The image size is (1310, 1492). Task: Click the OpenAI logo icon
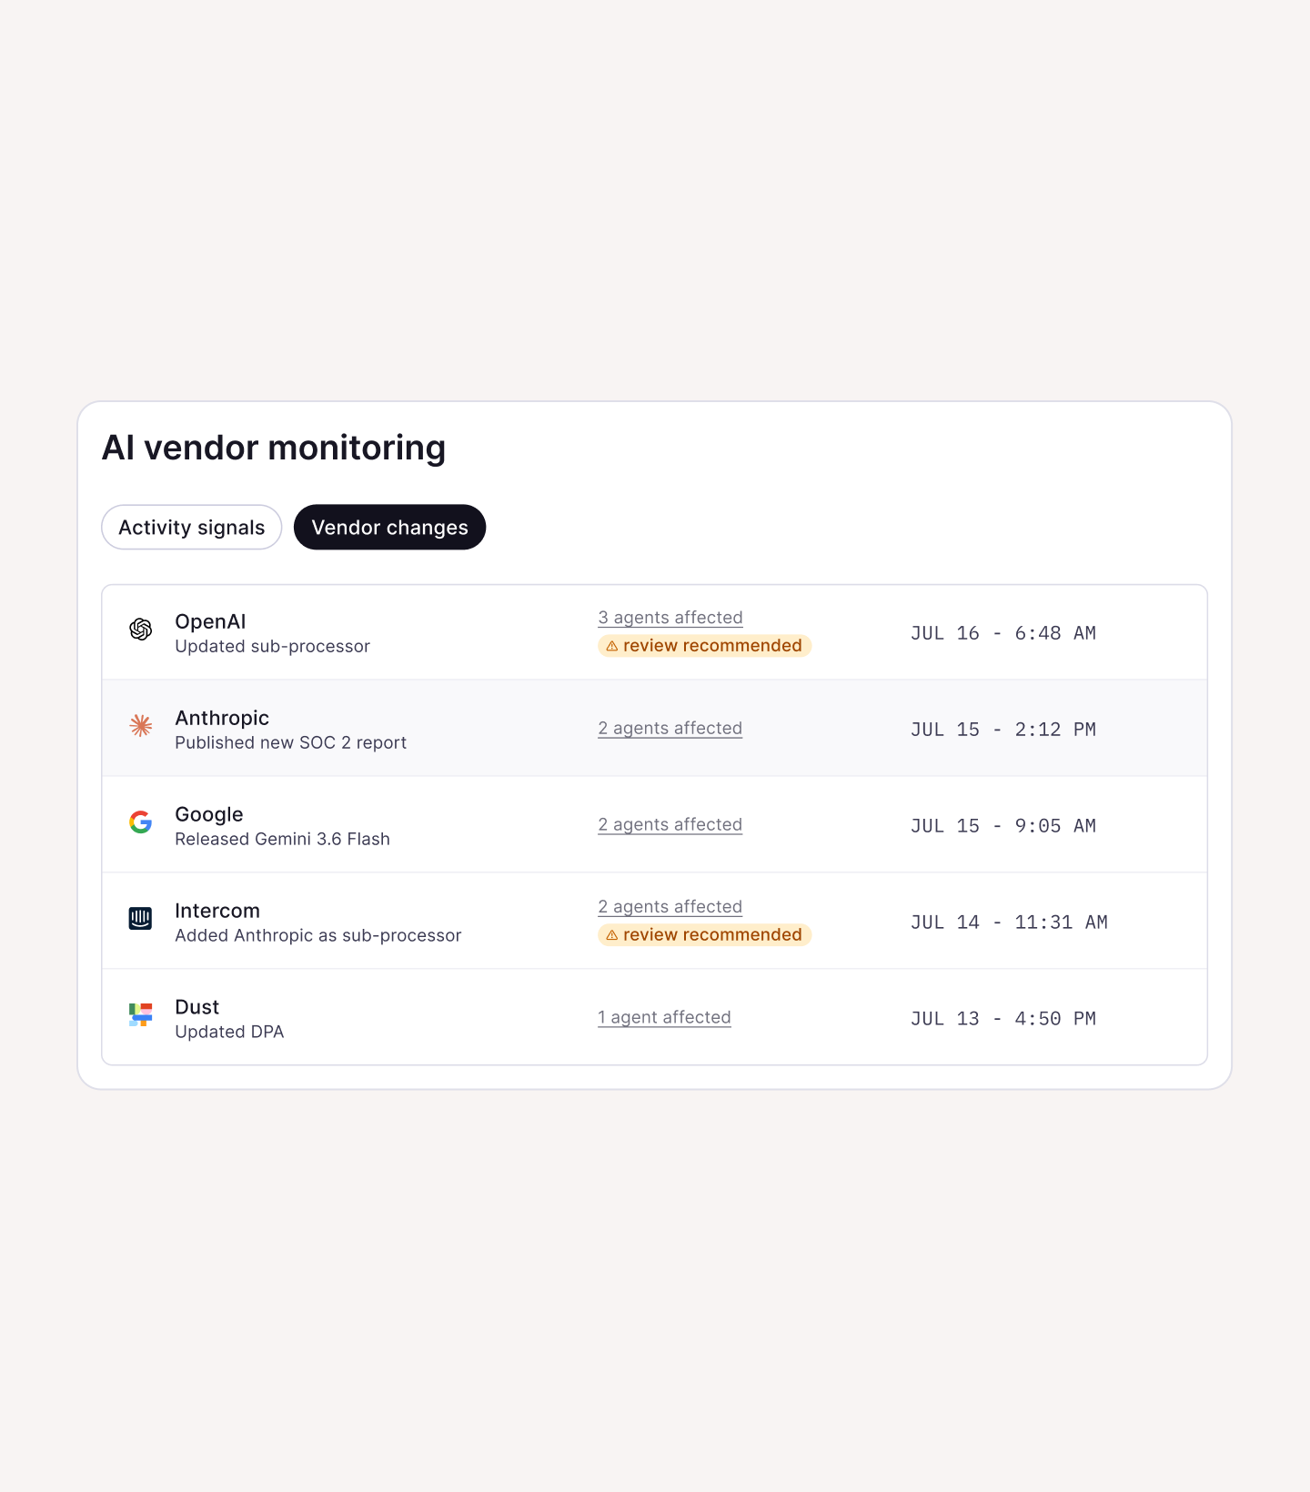pos(140,629)
